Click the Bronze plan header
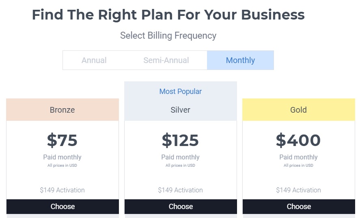Viewport: 360px width, 218px height. [x=63, y=110]
